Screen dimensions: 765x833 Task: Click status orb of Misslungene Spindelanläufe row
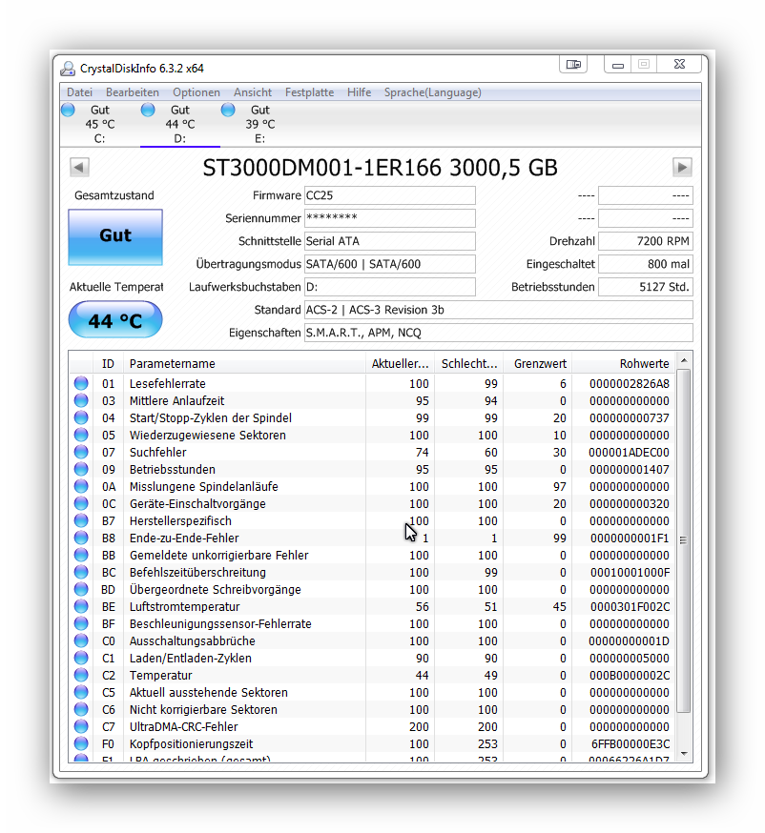81,486
